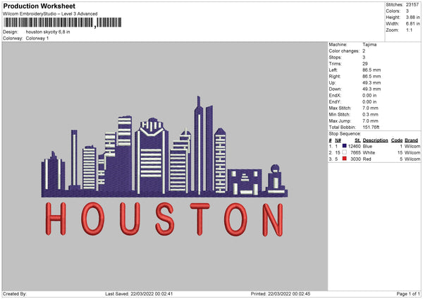
Task: Click the blue color swatch in stop sequence
Action: [344, 146]
